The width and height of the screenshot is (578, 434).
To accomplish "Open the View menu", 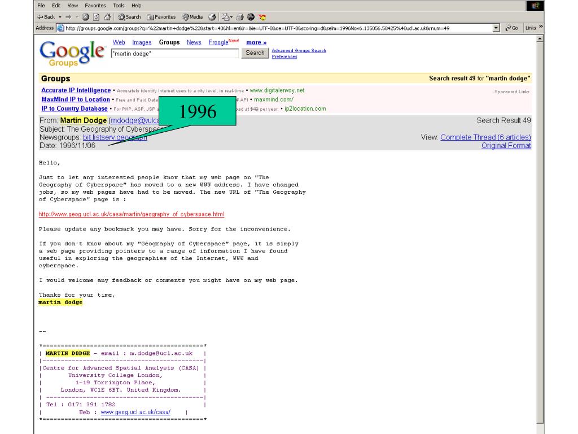I will [73, 6].
